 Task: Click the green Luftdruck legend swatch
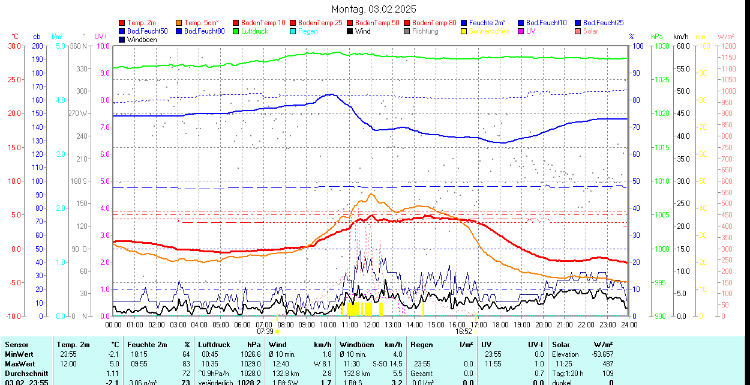[236, 31]
